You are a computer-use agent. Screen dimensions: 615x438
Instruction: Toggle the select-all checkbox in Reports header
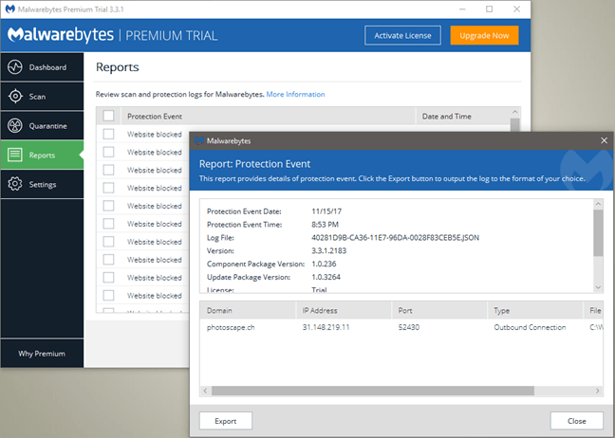click(x=108, y=116)
